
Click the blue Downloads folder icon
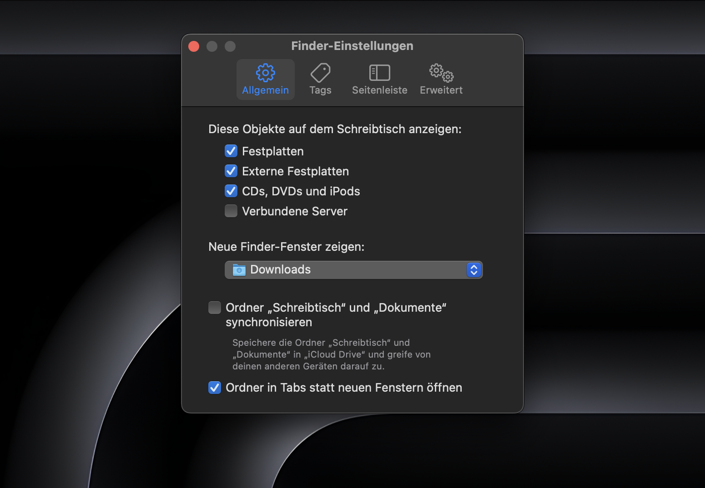pyautogui.click(x=238, y=269)
